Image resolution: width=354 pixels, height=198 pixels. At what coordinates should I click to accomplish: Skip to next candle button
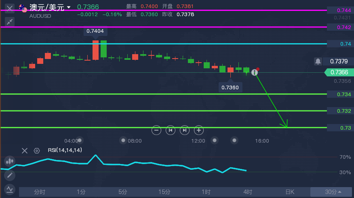pos(184,130)
